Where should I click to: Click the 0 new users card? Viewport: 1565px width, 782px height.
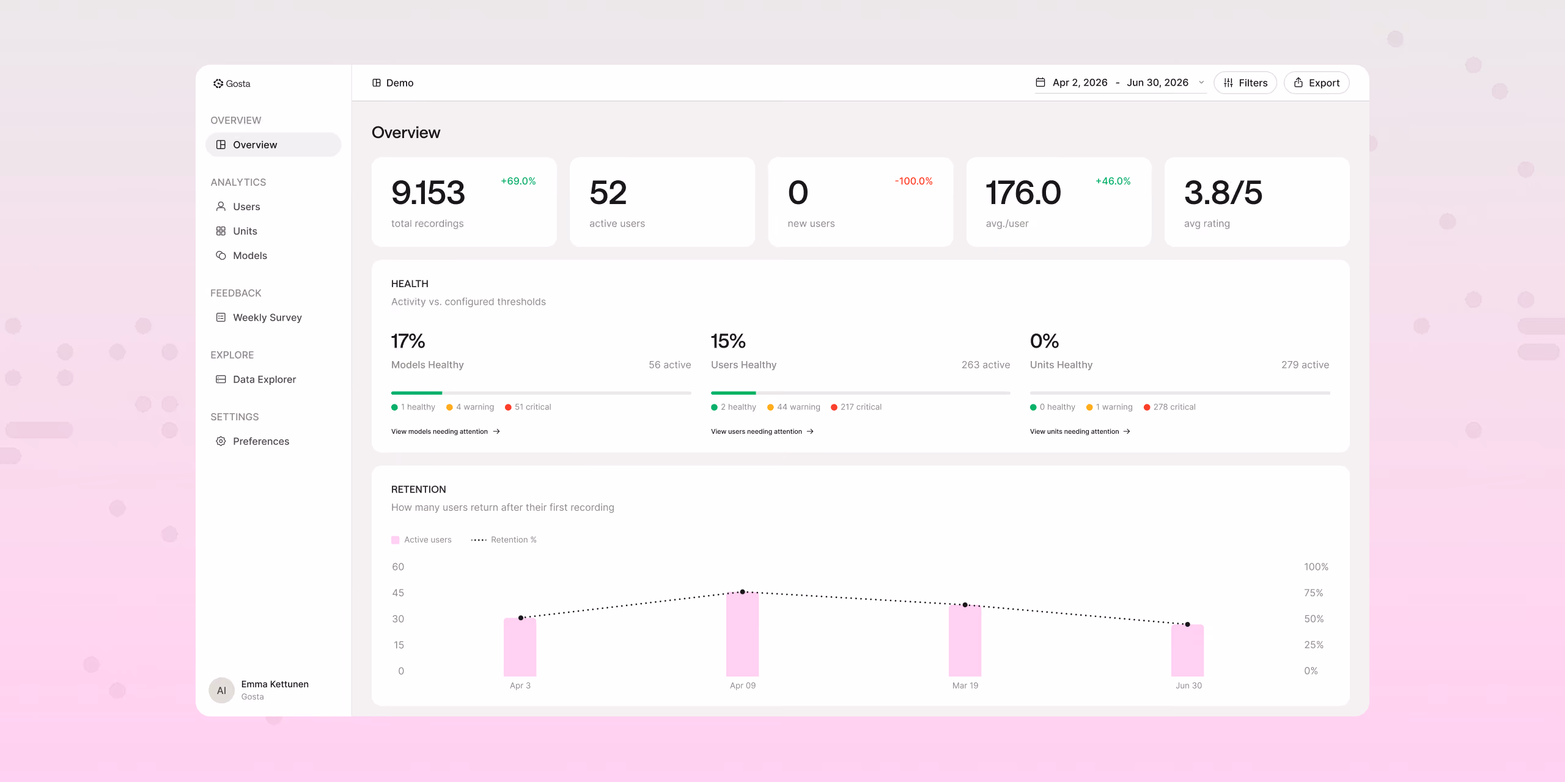[x=860, y=202]
